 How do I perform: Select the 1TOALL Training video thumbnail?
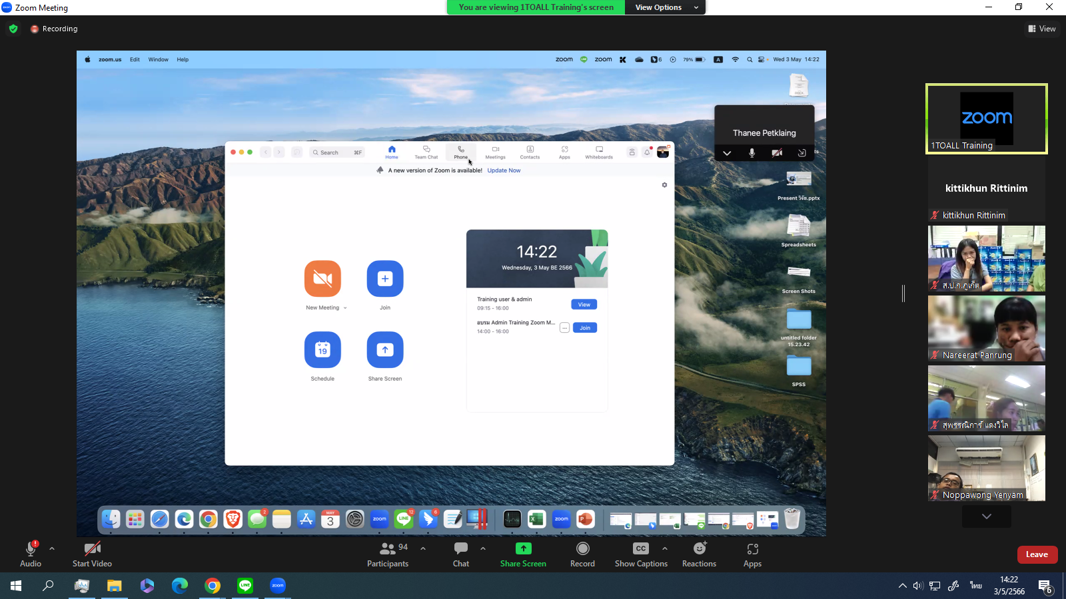tap(987, 118)
